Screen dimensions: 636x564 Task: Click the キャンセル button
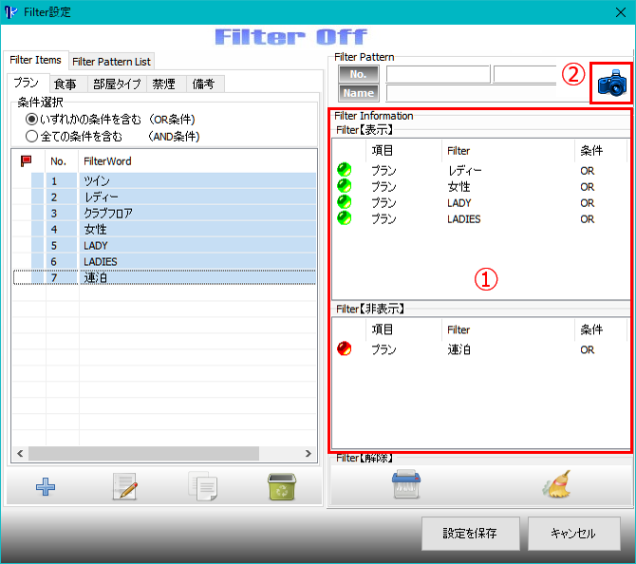click(x=573, y=533)
